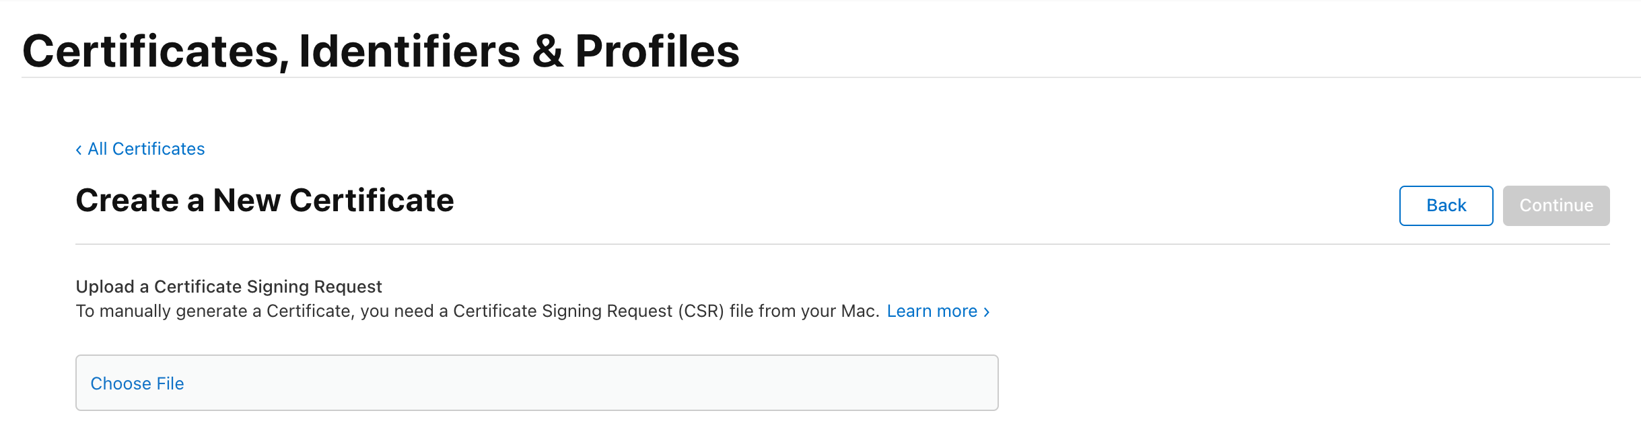The height and width of the screenshot is (448, 1641).
Task: Click the left-pointing arrow beside All Certificates
Action: tap(79, 149)
